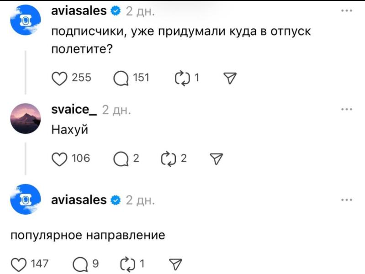Open aviasales profile from the top username
The width and height of the screenshot is (365, 274).
(x=79, y=11)
